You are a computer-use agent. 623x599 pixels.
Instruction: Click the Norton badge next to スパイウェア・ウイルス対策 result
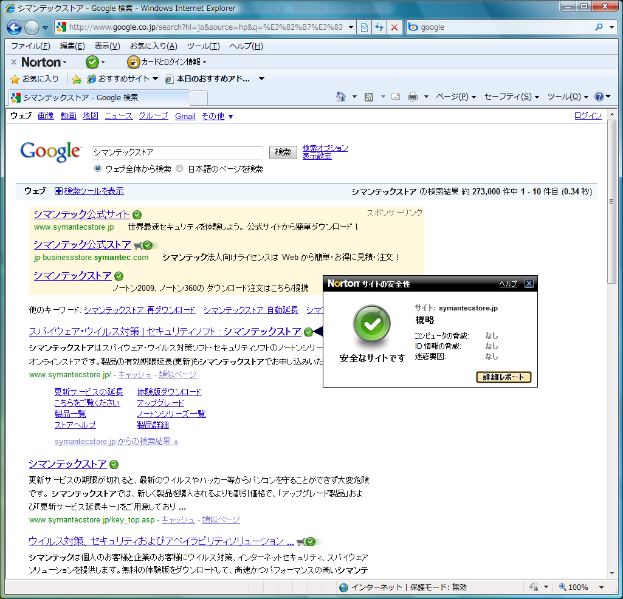click(308, 332)
